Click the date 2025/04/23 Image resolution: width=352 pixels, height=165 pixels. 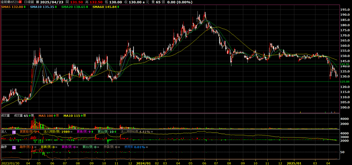52,2
